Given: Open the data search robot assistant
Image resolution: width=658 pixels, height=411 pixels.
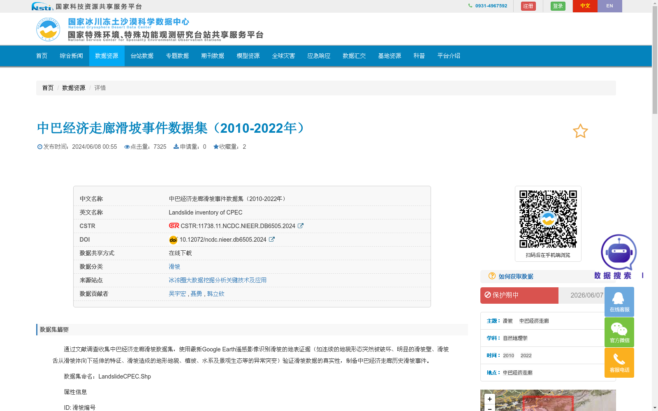Looking at the screenshot, I should click(619, 252).
